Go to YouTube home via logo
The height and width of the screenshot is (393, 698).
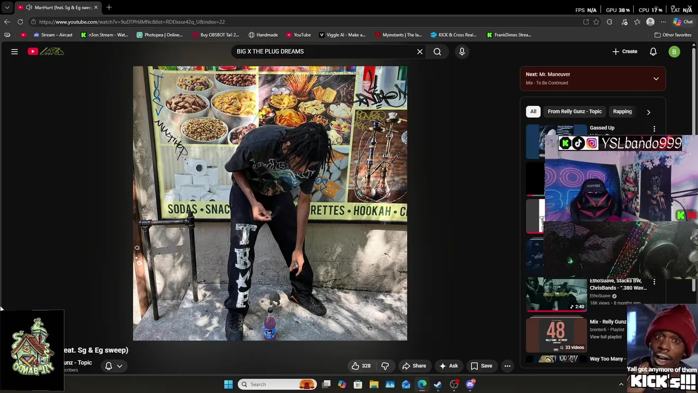(x=46, y=51)
